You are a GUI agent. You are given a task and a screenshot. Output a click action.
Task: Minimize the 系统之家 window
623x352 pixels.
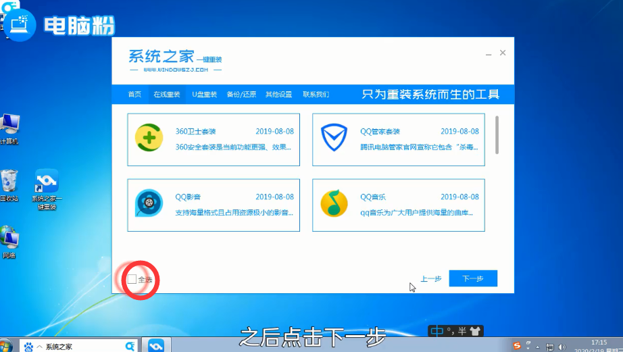[489, 53]
